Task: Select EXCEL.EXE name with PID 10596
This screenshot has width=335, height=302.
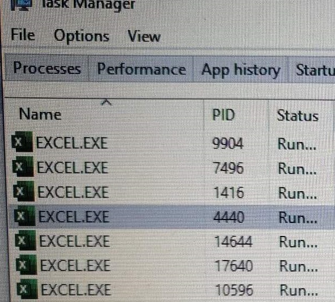Action: (76, 290)
